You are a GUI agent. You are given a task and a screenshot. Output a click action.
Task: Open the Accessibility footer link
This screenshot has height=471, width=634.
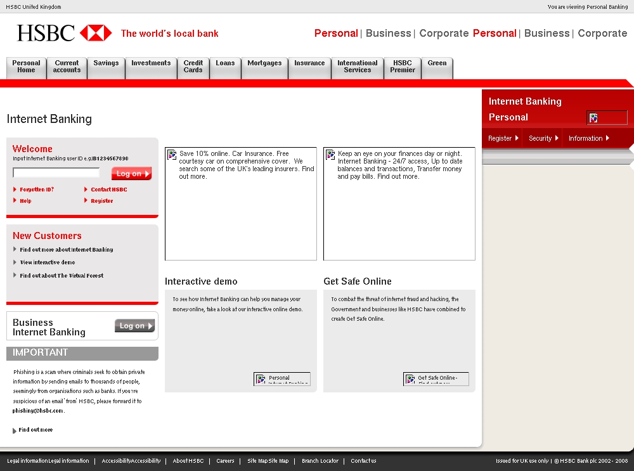tap(131, 460)
